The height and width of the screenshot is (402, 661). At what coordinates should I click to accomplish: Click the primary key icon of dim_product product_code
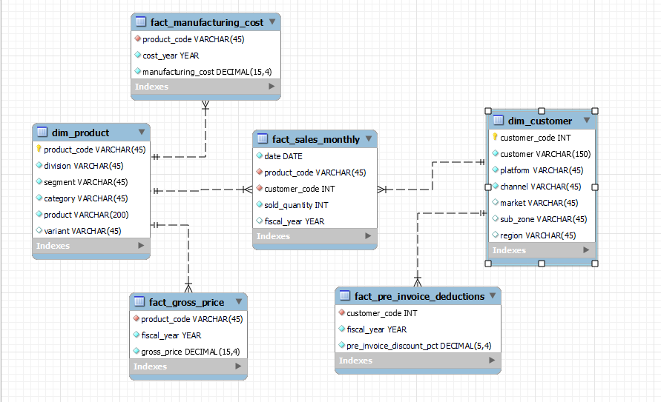click(39, 149)
